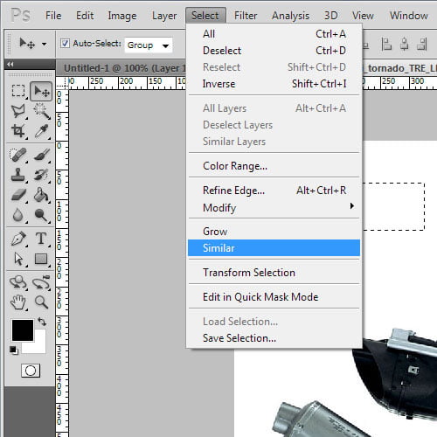Select the Spot Healing Brush tool
The width and height of the screenshot is (437, 437).
coord(18,155)
